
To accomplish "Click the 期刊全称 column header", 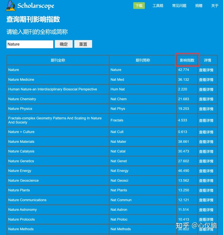I will [58, 60].
